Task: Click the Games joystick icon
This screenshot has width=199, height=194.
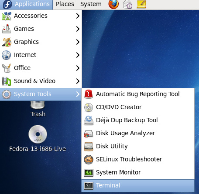Action: [6, 29]
